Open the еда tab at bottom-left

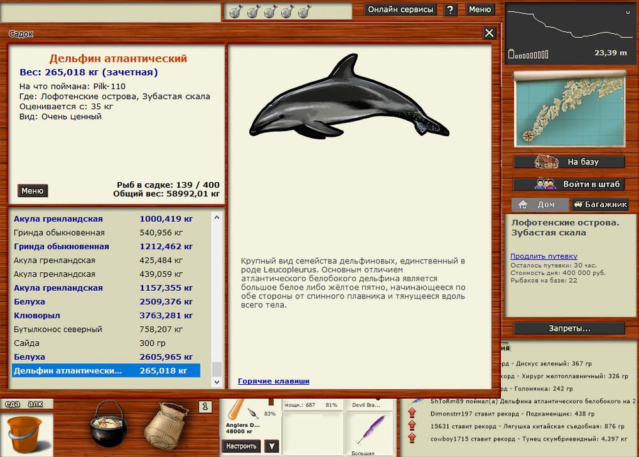click(12, 404)
